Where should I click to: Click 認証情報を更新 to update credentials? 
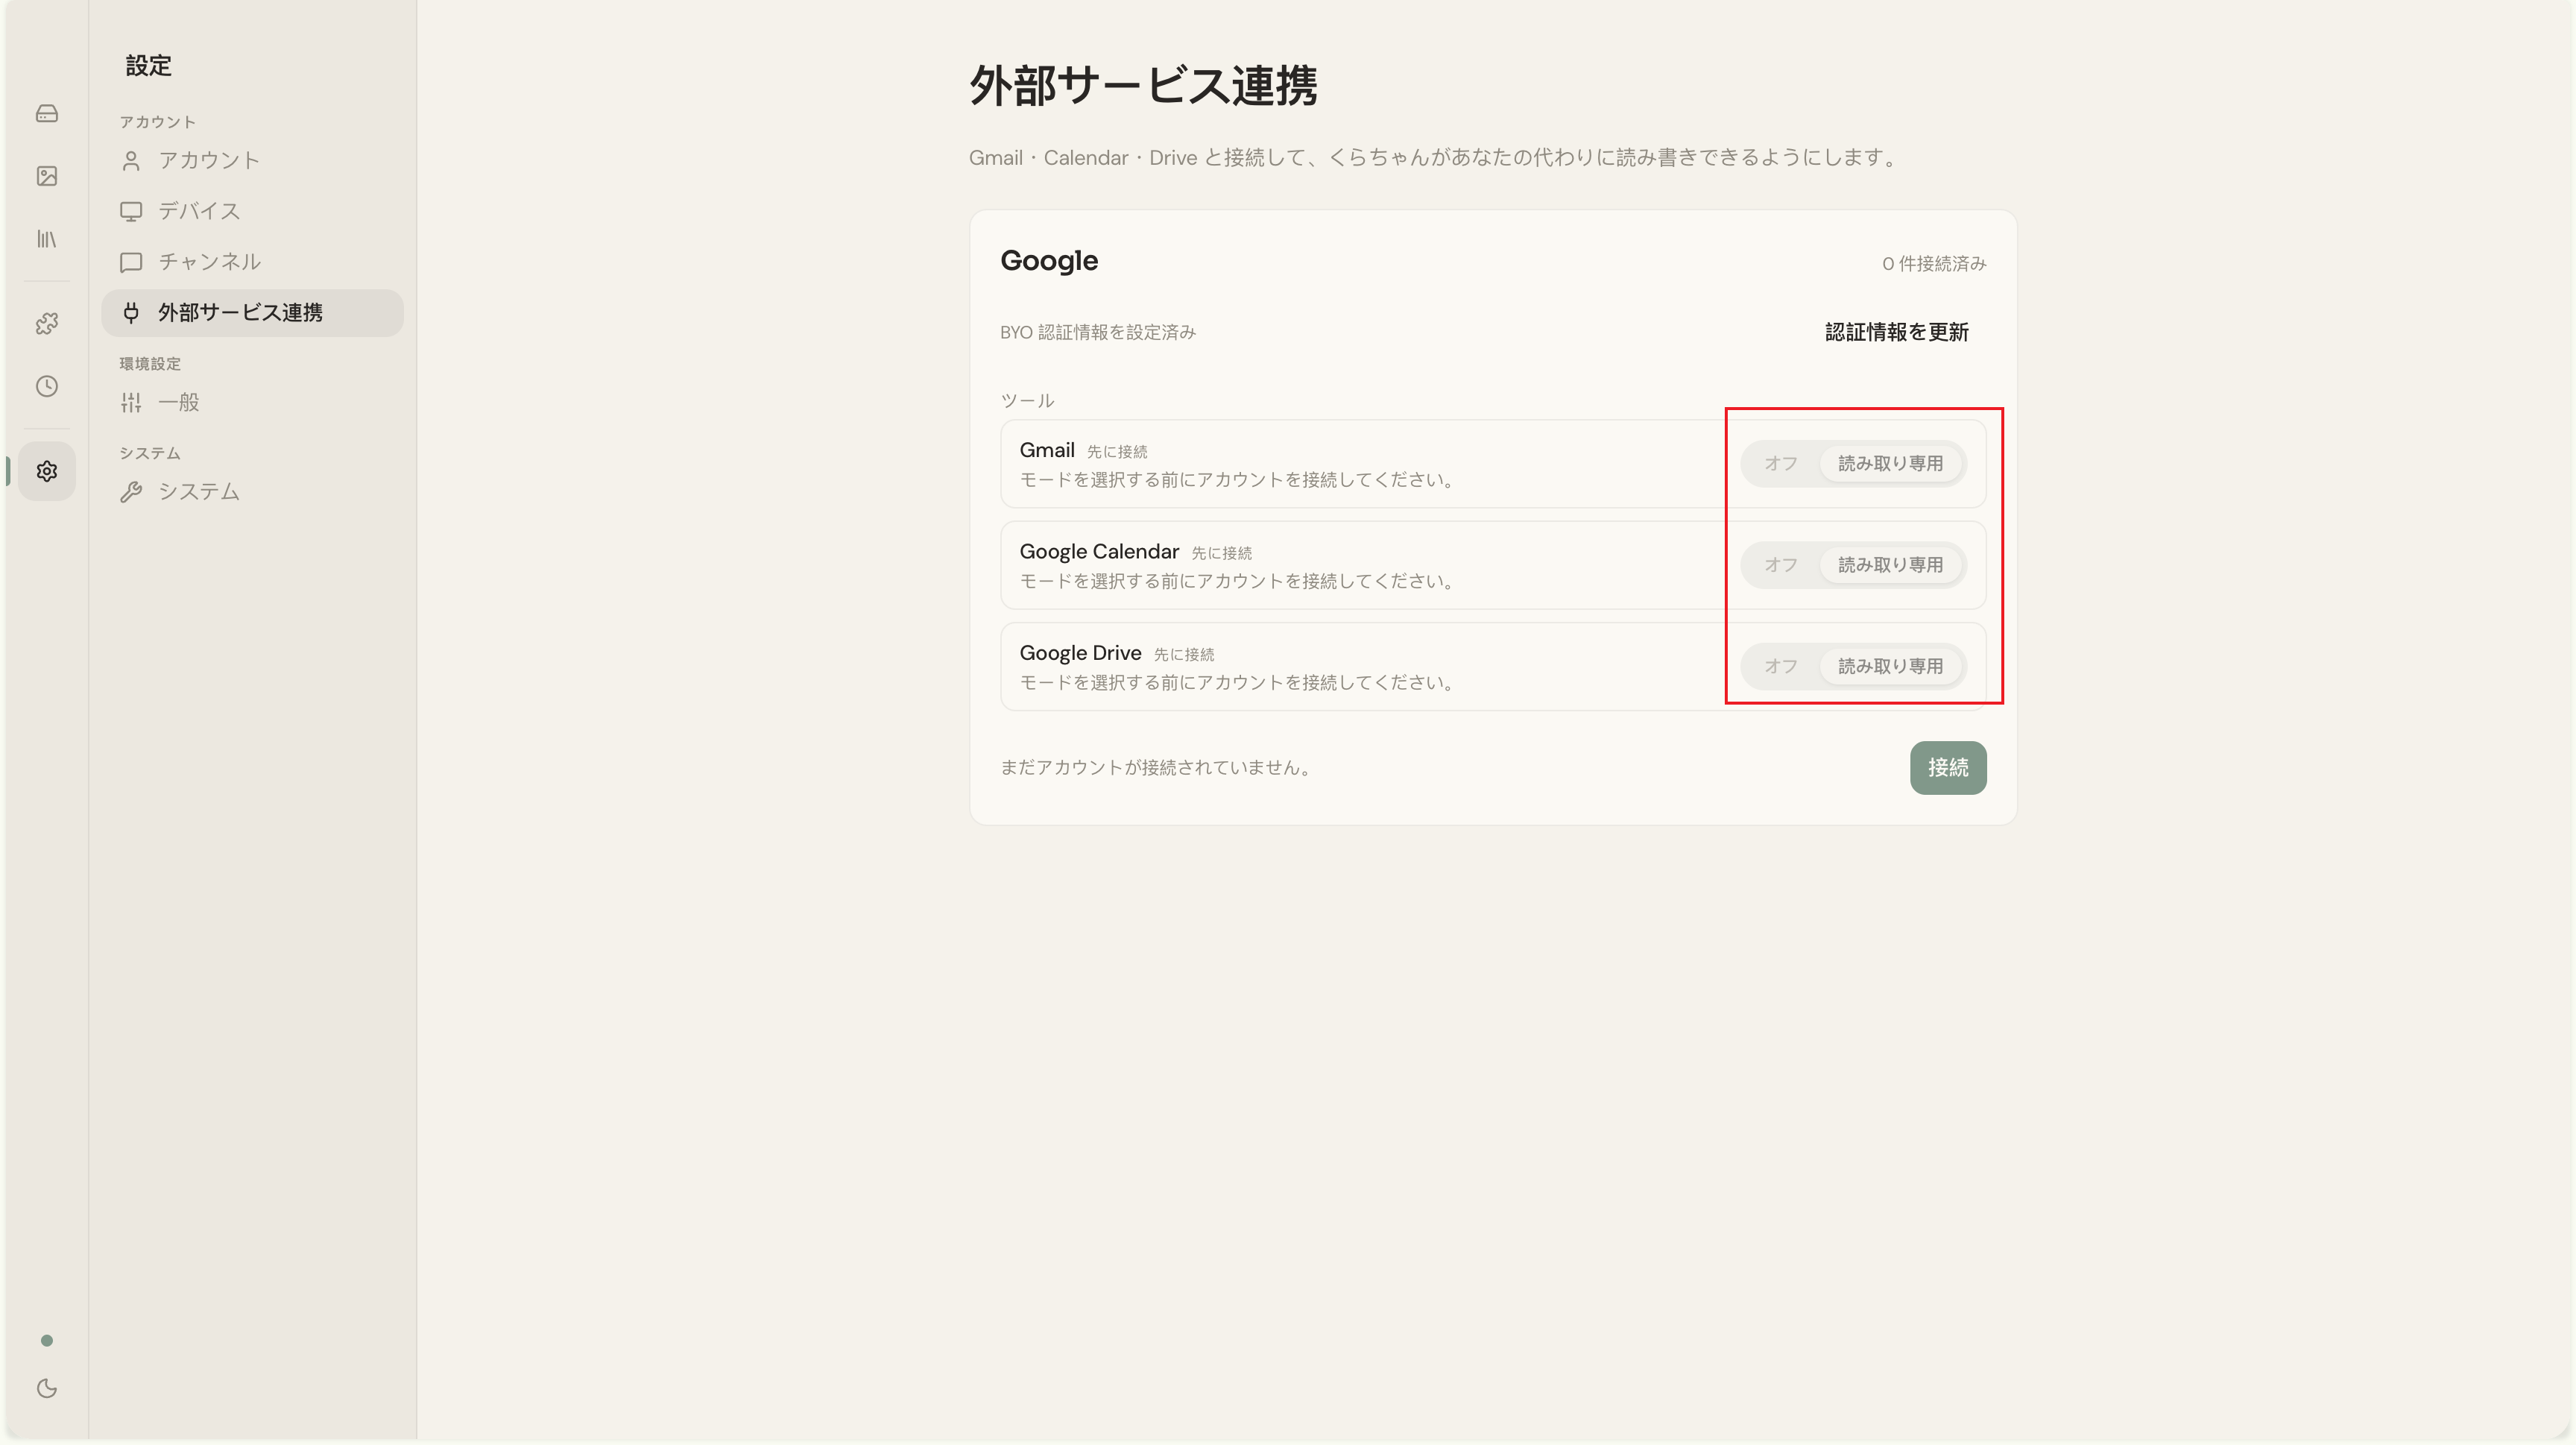click(1896, 332)
